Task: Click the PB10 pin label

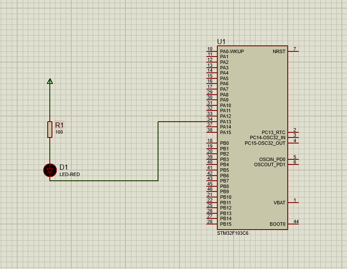Action: (x=226, y=197)
